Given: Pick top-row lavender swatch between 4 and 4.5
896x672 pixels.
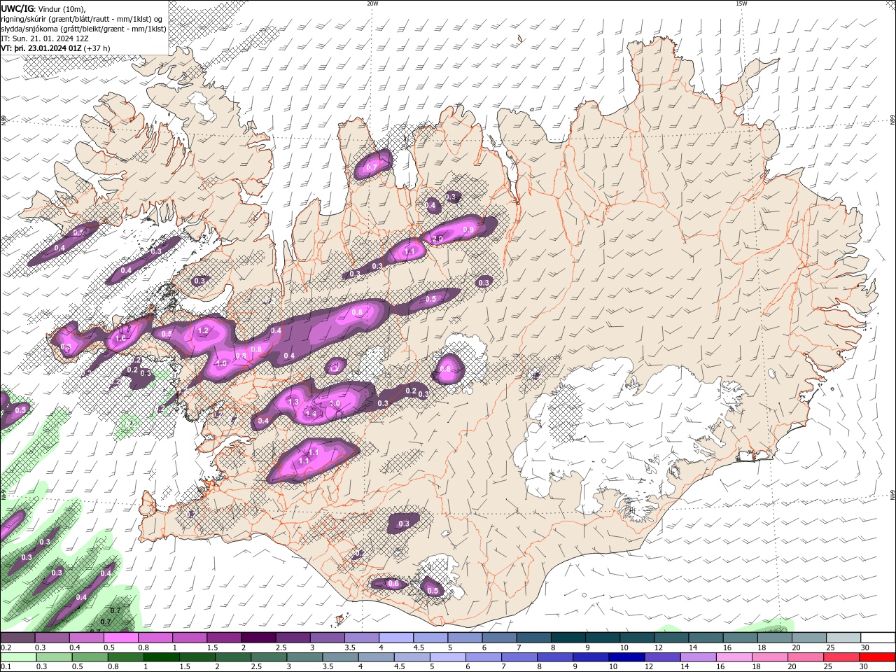Looking at the screenshot, I should pyautogui.click(x=396, y=638).
